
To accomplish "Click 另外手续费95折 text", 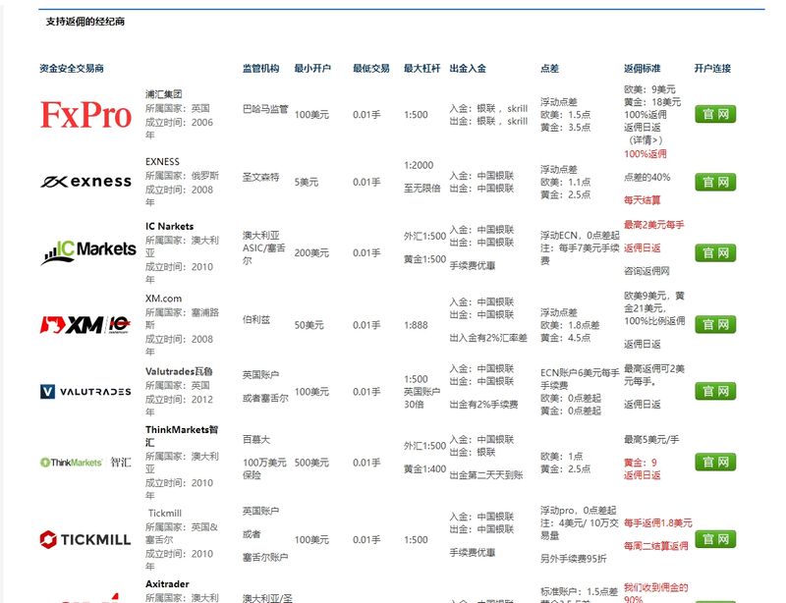I will pos(574,559).
